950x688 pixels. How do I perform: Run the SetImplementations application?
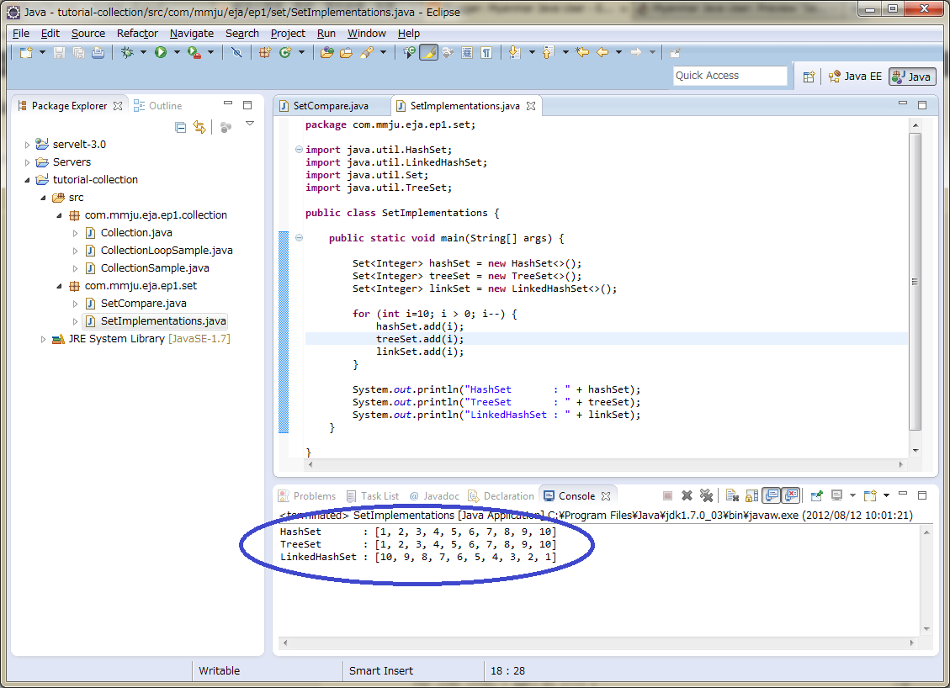click(160, 52)
